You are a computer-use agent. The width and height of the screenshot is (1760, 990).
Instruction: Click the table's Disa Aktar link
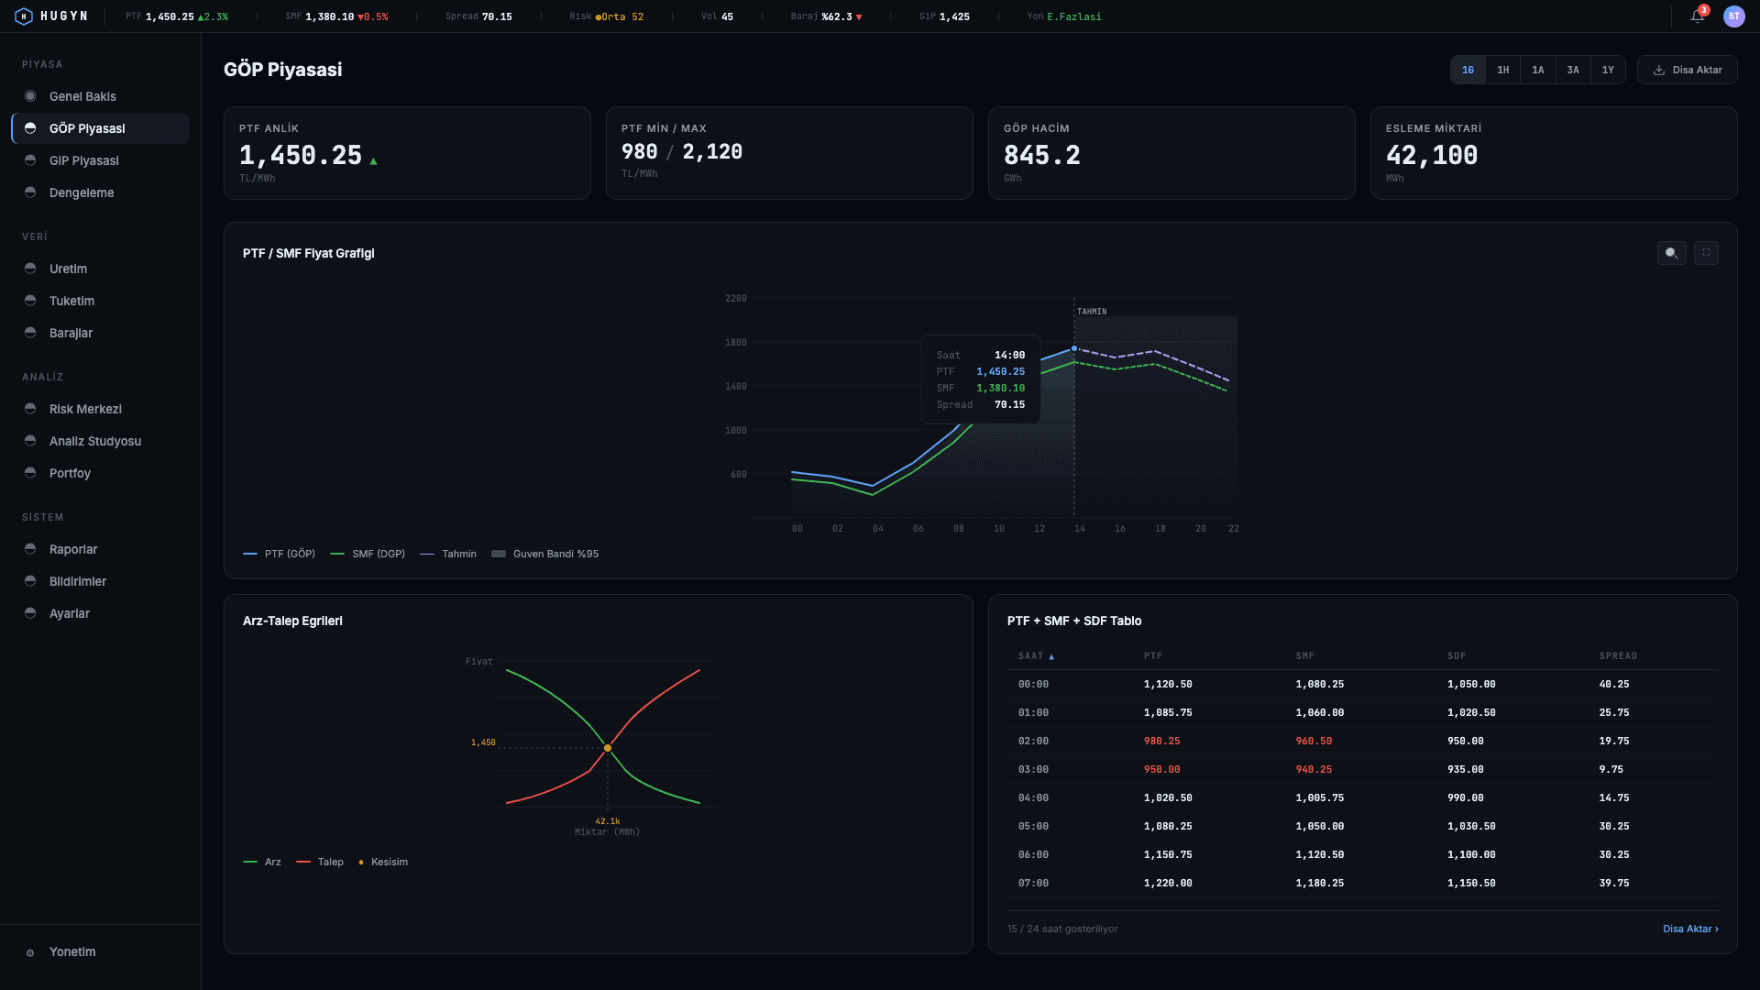(x=1690, y=929)
